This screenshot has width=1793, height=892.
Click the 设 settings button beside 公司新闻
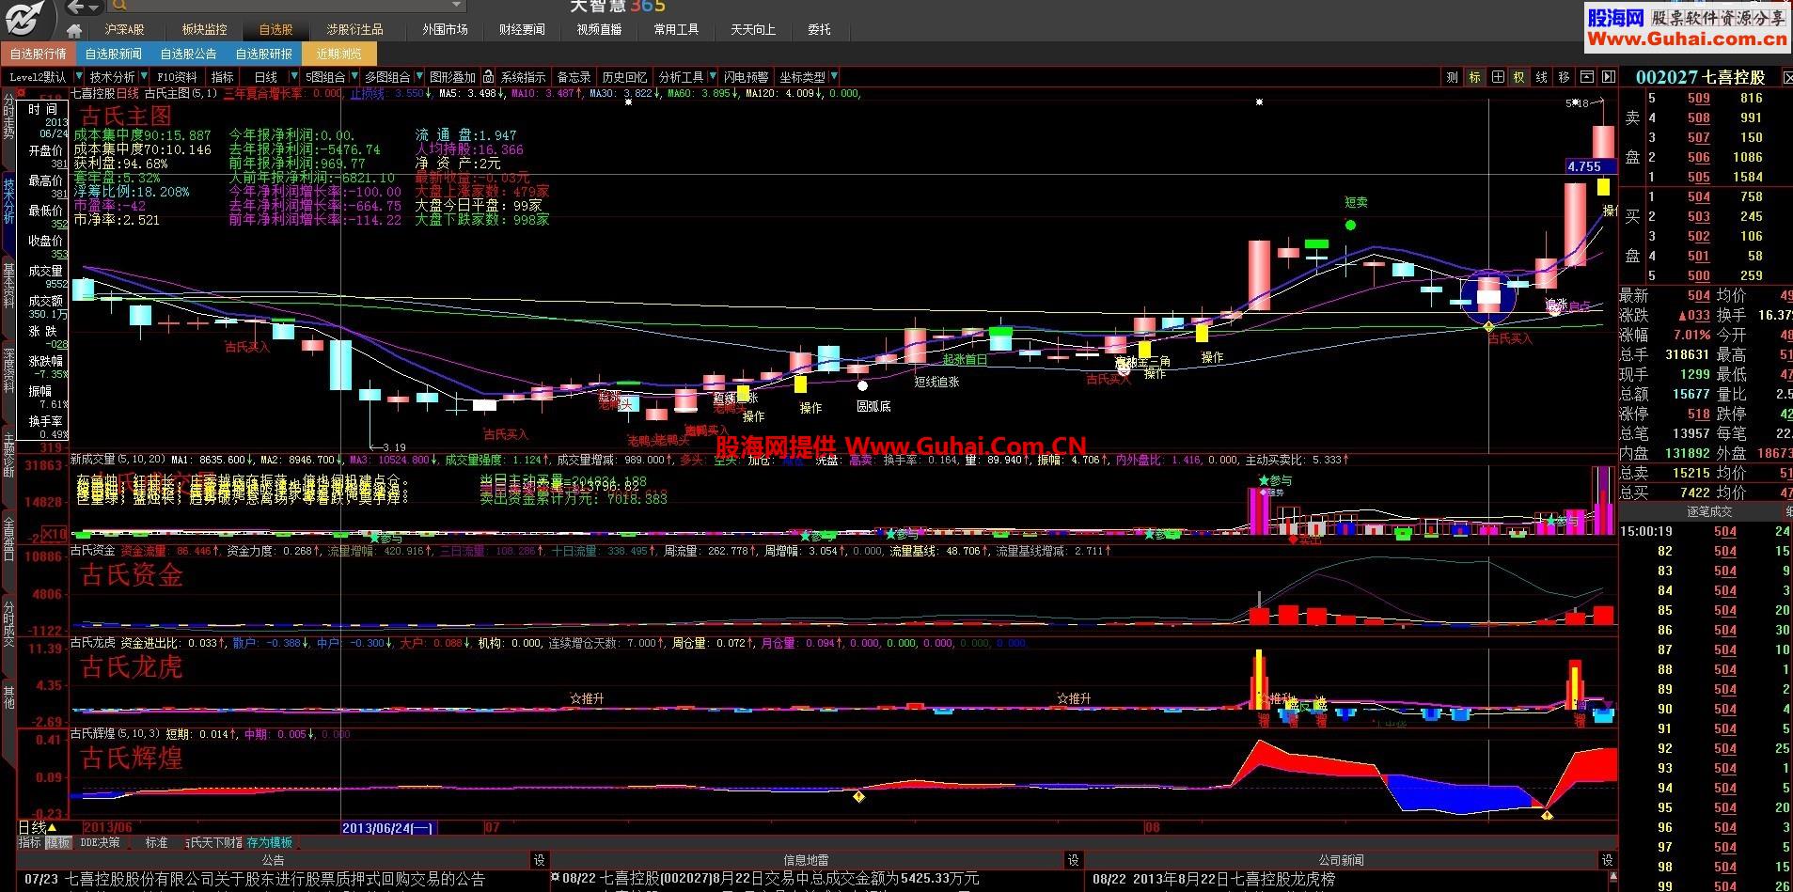point(1607,860)
